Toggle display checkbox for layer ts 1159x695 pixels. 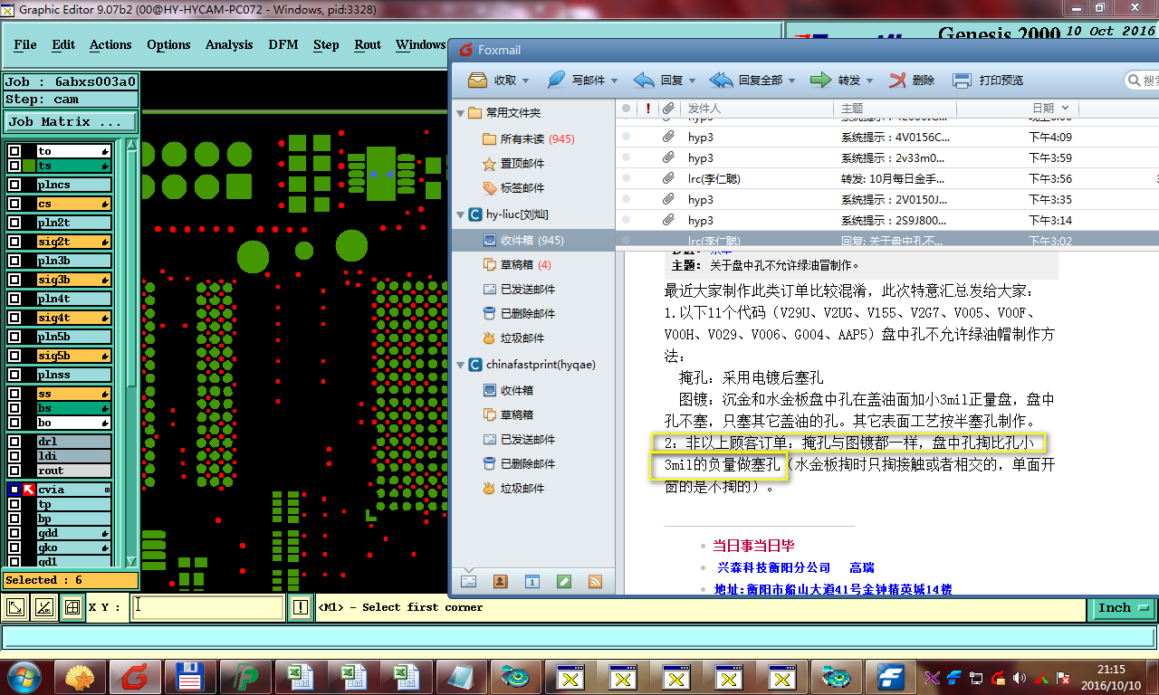[x=14, y=166]
